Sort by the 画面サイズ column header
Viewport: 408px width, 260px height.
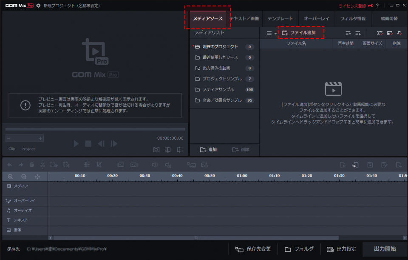point(372,43)
